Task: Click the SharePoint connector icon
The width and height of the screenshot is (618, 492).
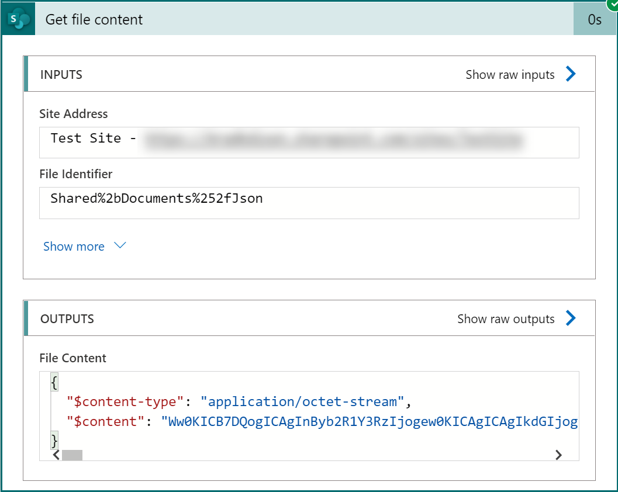Action: pyautogui.click(x=18, y=19)
